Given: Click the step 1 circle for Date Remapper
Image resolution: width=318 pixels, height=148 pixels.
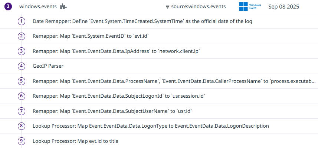Looking at the screenshot, I should [22, 21].
